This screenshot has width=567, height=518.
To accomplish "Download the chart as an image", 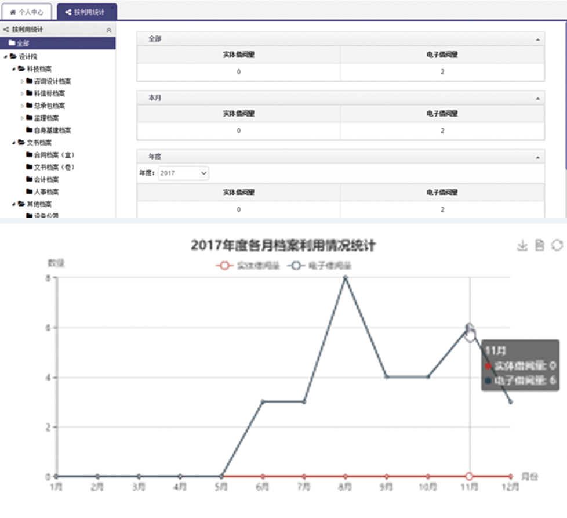I will (522, 246).
